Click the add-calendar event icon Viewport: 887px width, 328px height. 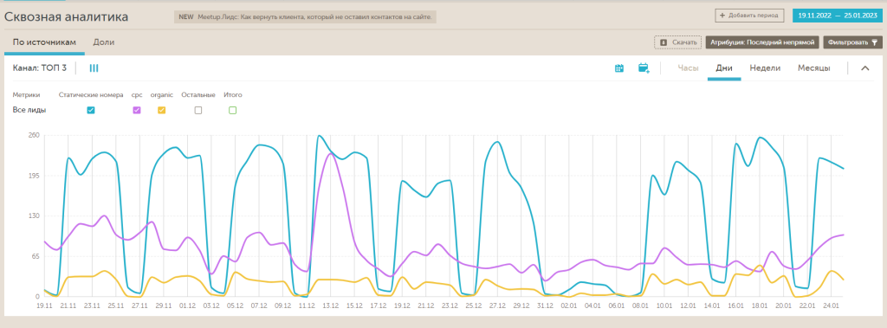(x=644, y=68)
